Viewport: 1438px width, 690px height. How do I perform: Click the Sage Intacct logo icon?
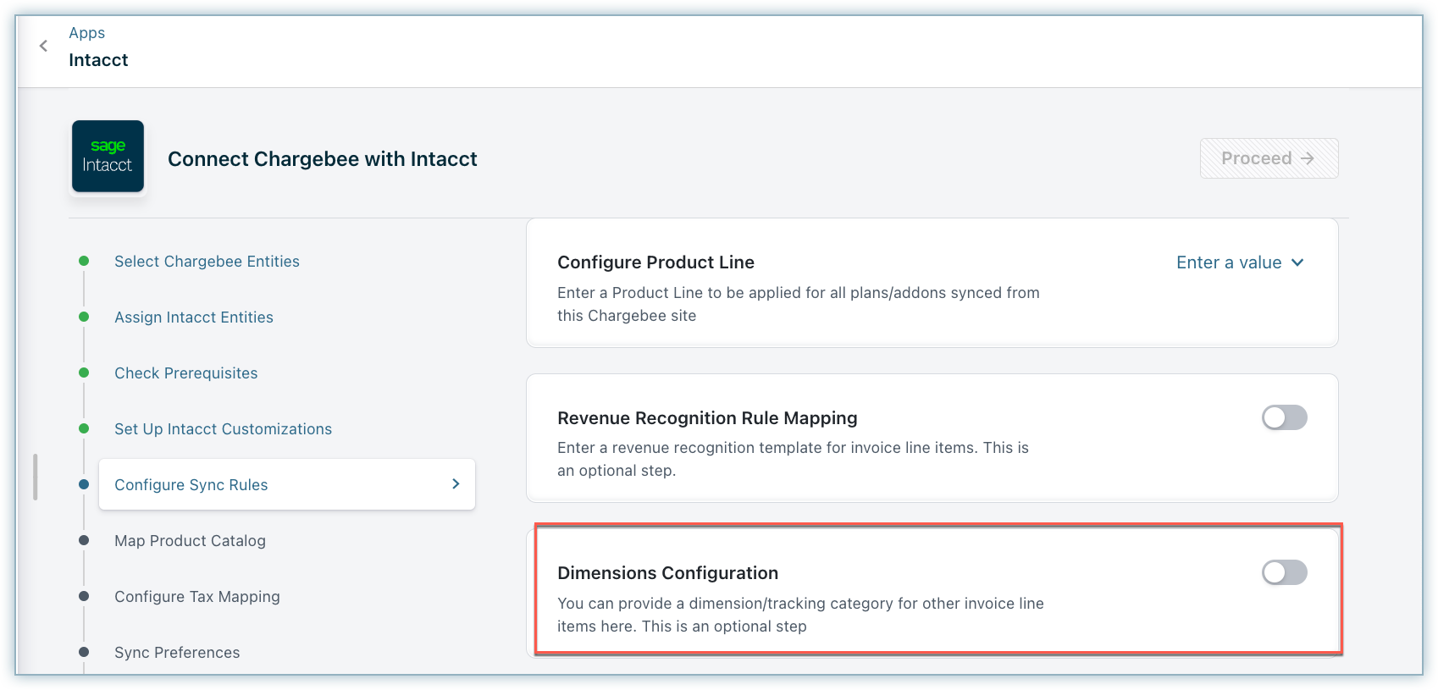point(108,157)
